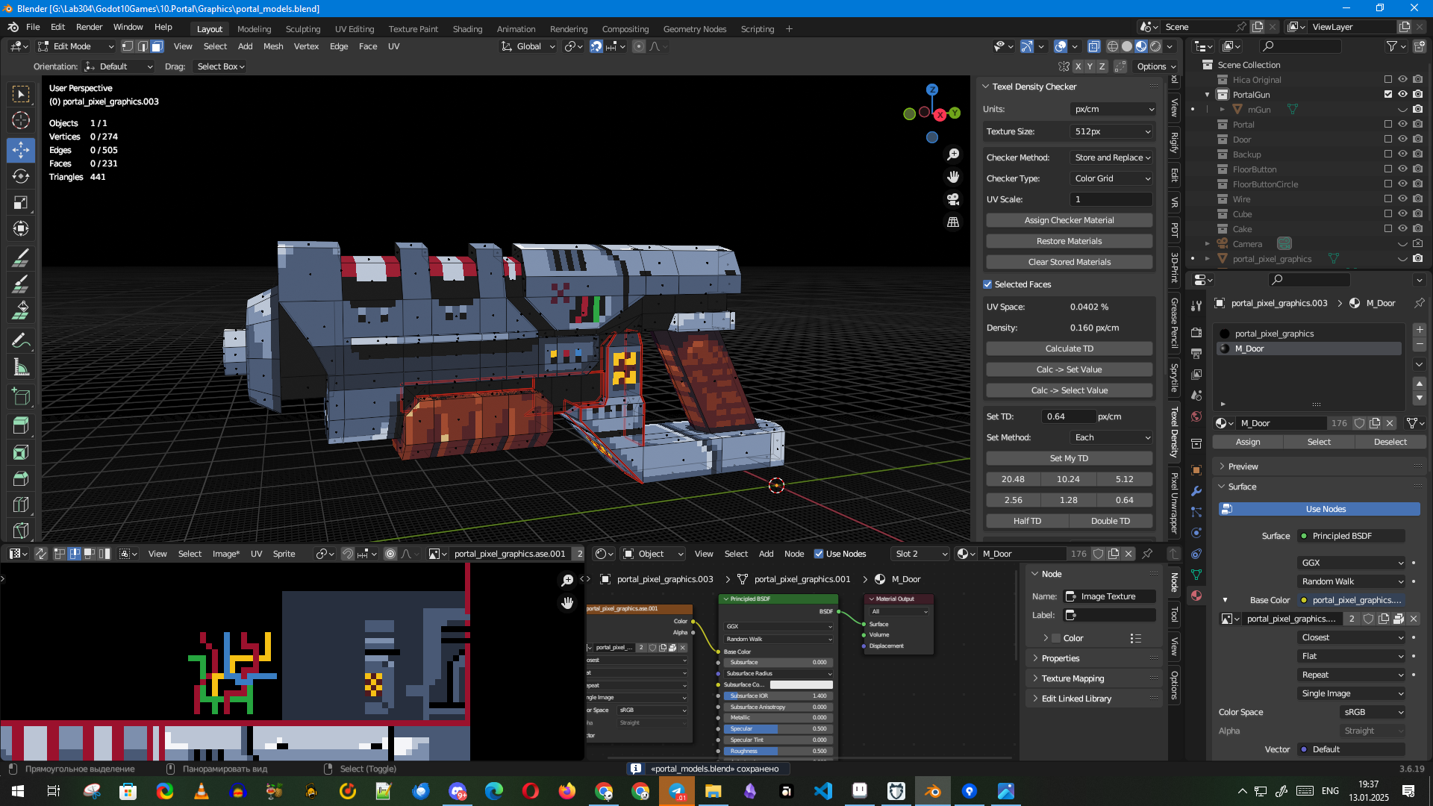Uncheck the Selected Faces checkbox

[x=987, y=284]
